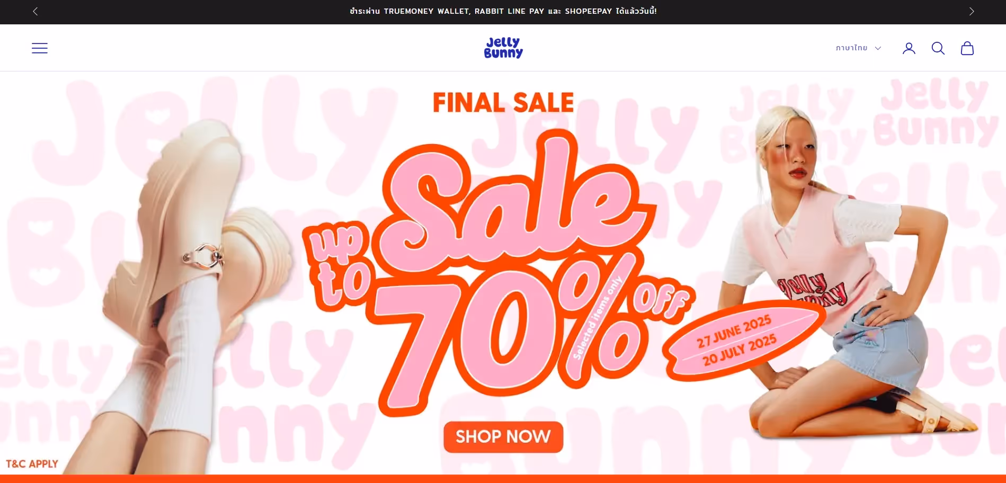Open the user account icon
Viewport: 1006px width, 483px height.
click(909, 48)
